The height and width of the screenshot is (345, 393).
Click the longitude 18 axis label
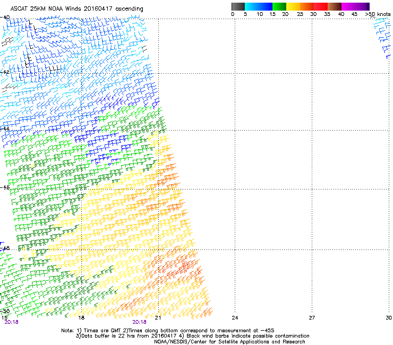81,318
